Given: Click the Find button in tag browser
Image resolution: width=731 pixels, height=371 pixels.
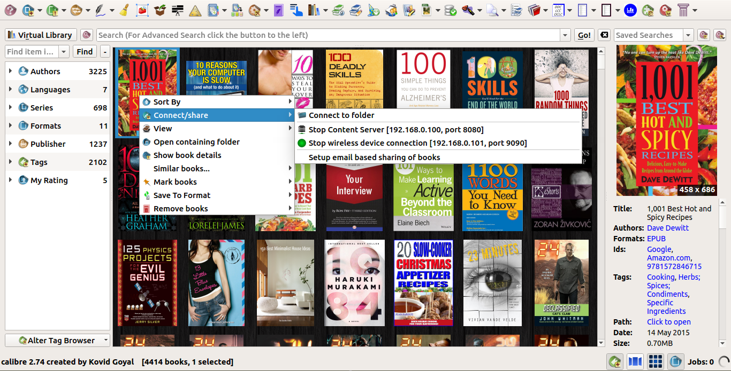Looking at the screenshot, I should (85, 52).
